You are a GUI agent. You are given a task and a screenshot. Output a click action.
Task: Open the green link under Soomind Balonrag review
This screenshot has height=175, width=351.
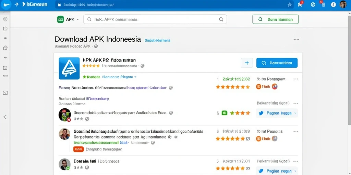(96, 143)
